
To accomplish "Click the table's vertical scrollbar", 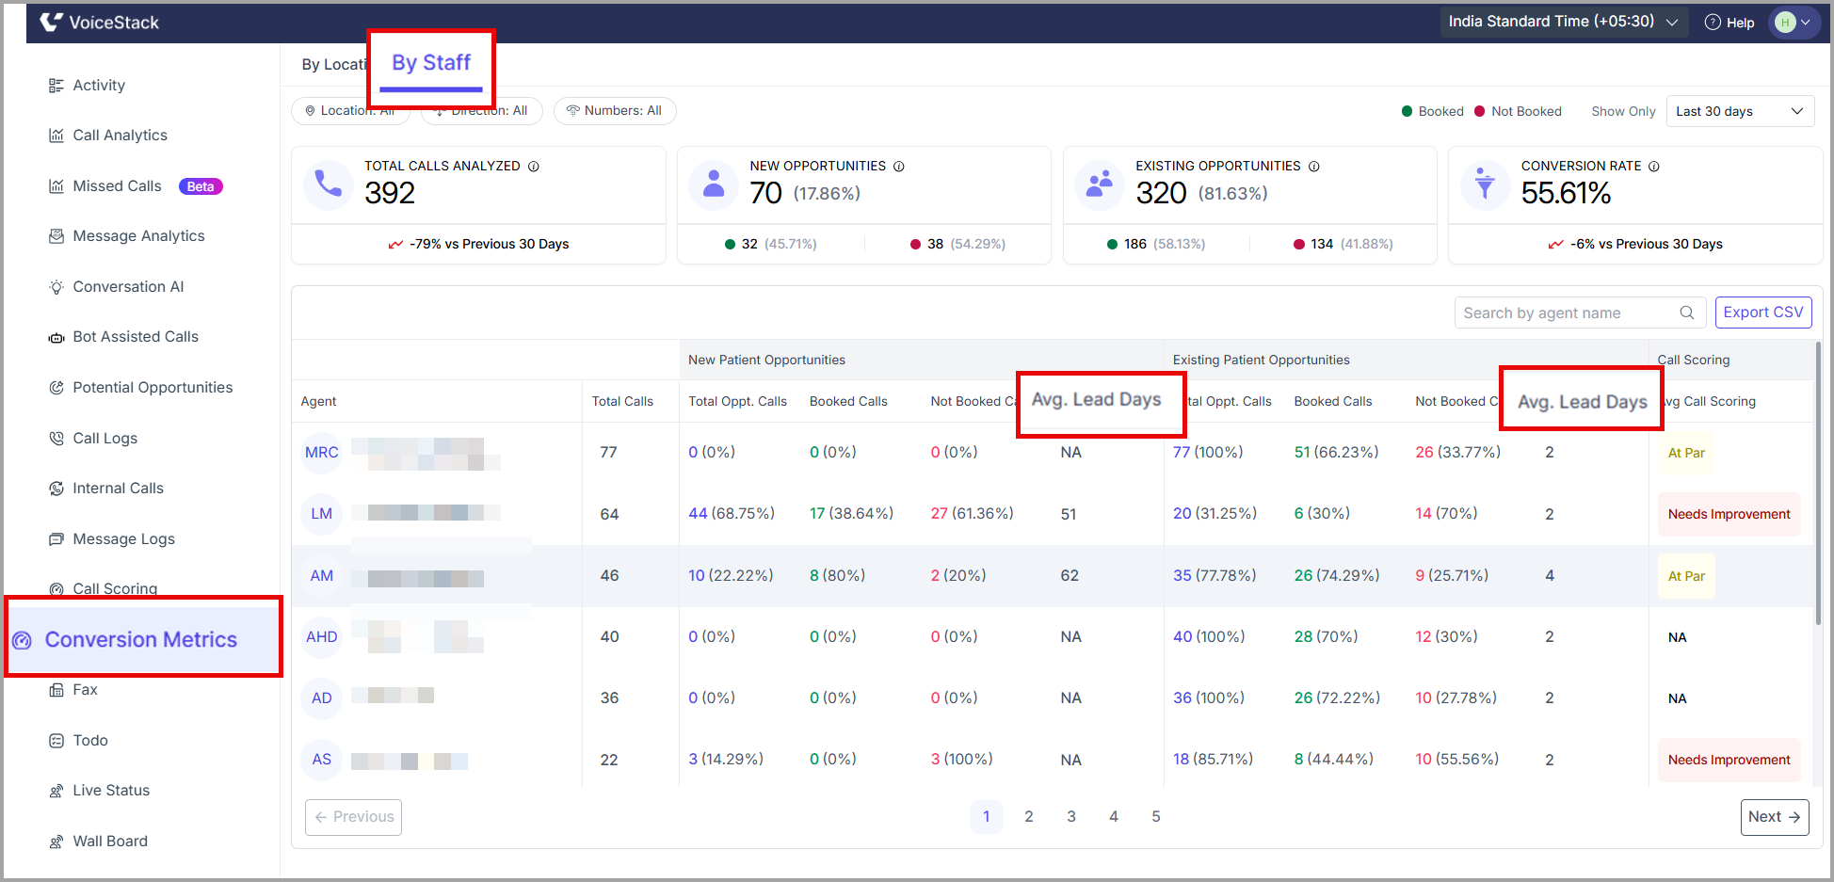I will pos(1818,482).
